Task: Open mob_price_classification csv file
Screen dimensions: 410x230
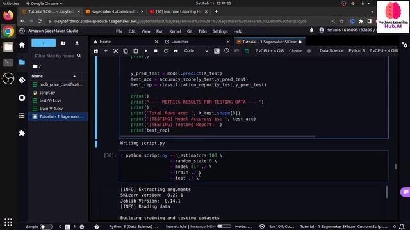Action: [x=58, y=84]
